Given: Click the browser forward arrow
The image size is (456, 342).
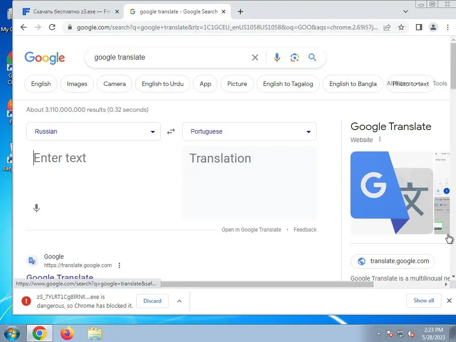Looking at the screenshot, I should (38, 27).
